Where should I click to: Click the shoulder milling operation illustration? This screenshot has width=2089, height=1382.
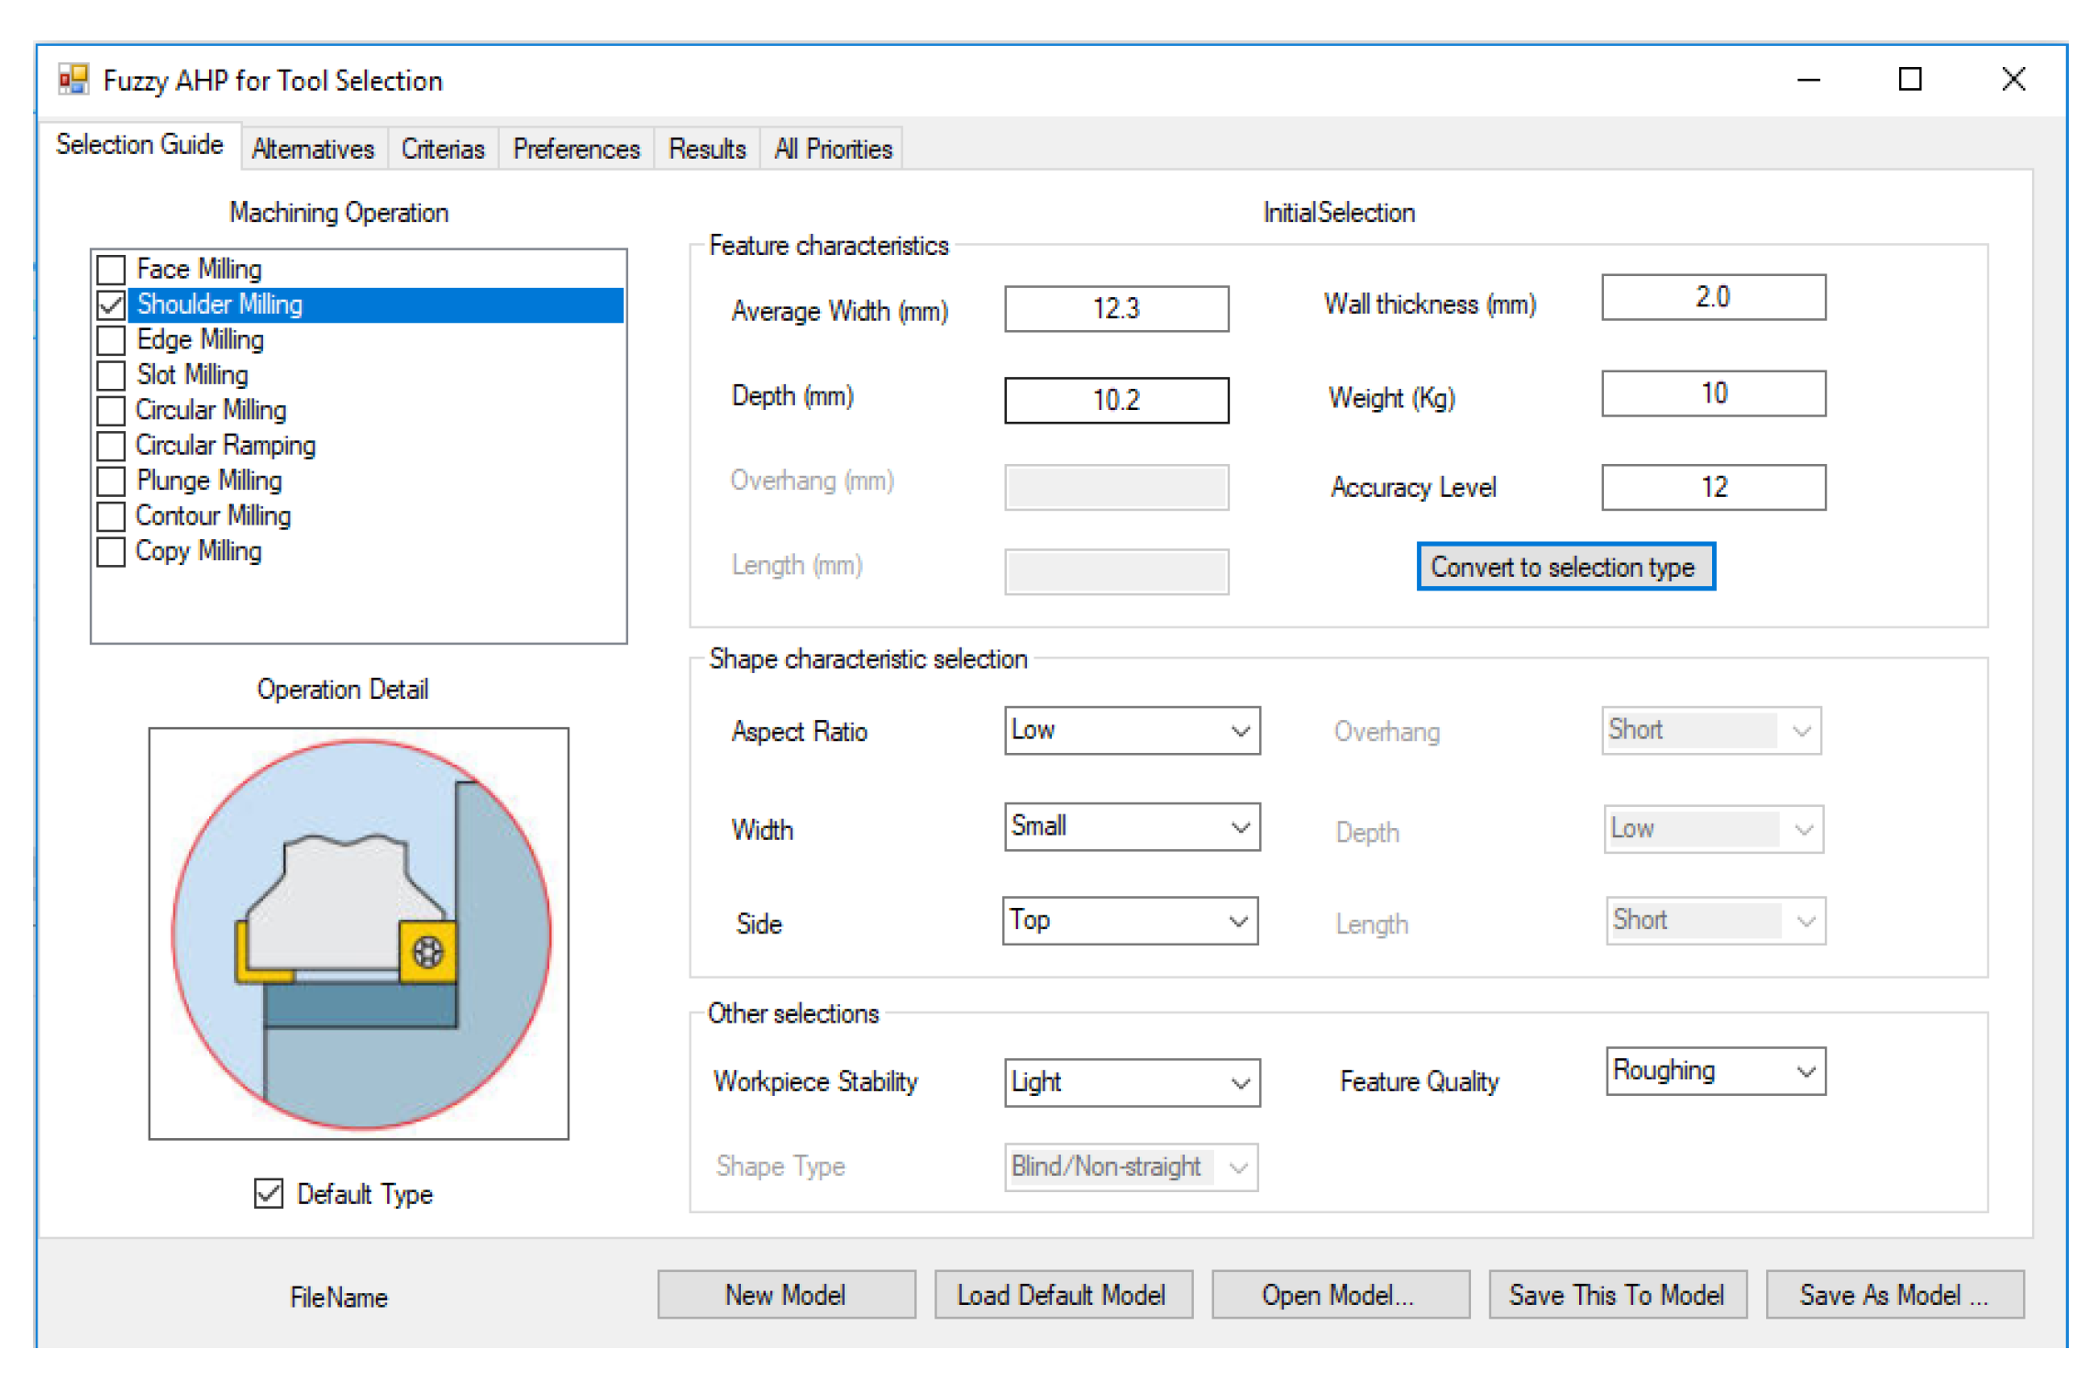(359, 933)
